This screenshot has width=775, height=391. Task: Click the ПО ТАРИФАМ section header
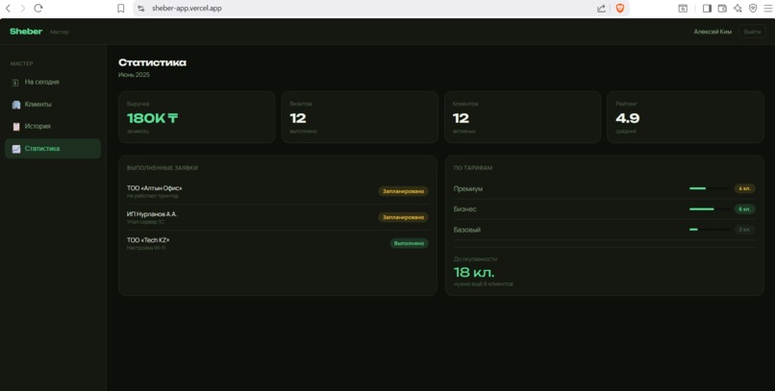click(473, 168)
